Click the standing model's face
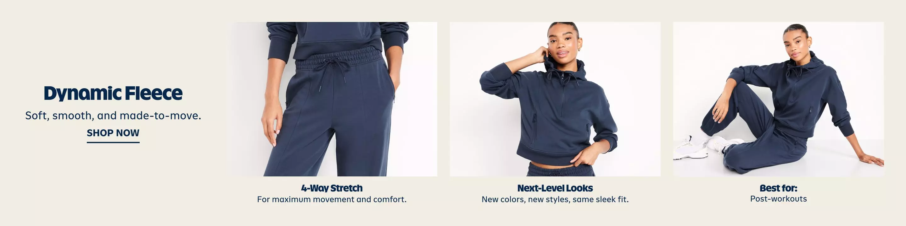The image size is (906, 226). 563,46
